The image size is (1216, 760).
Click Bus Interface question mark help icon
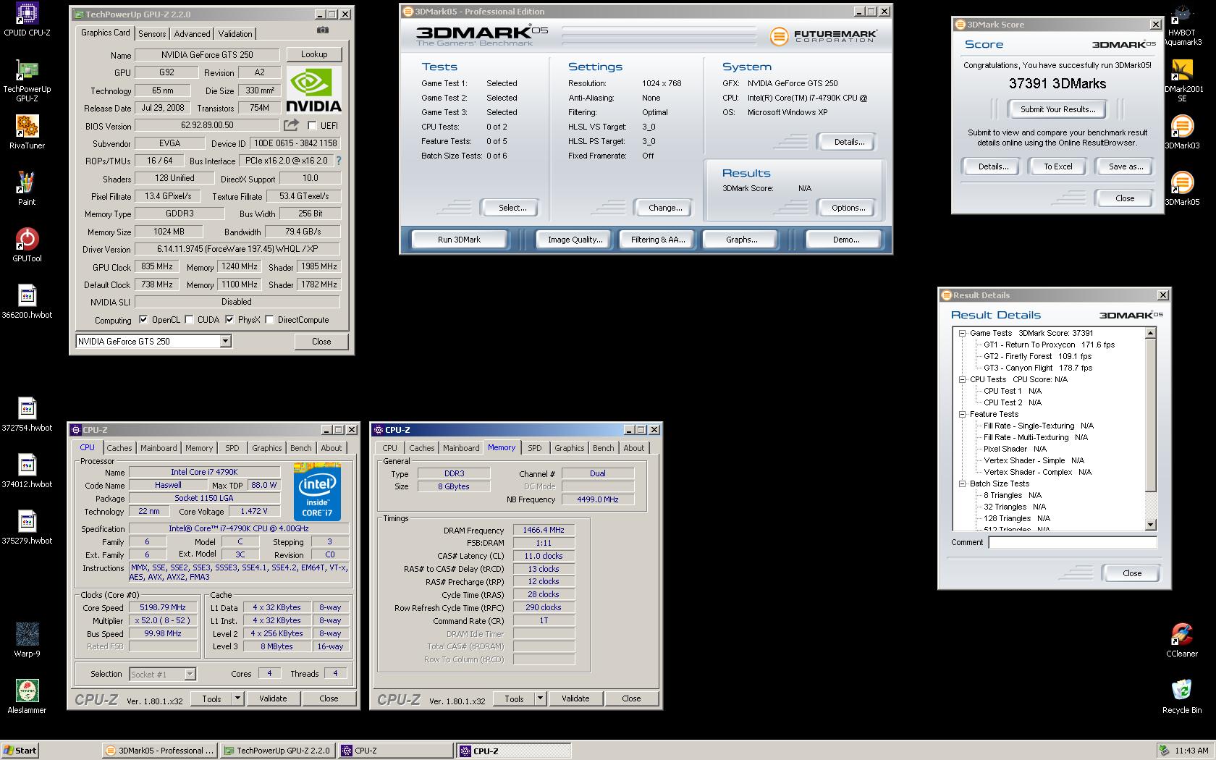pyautogui.click(x=338, y=161)
